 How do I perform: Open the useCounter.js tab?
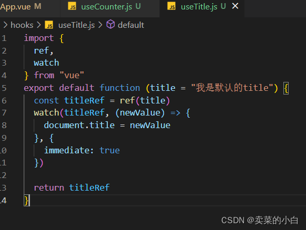pyautogui.click(x=110, y=7)
